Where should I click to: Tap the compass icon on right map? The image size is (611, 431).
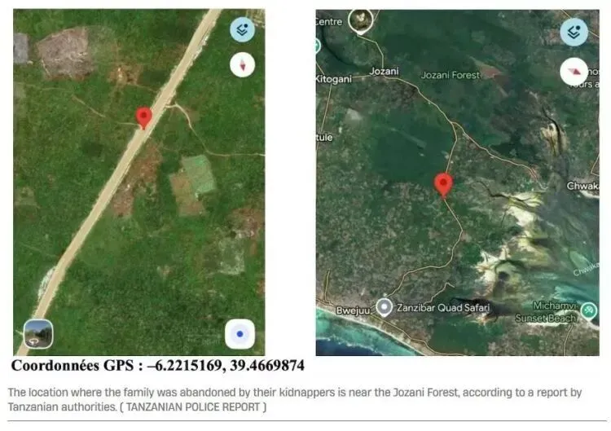tap(574, 72)
